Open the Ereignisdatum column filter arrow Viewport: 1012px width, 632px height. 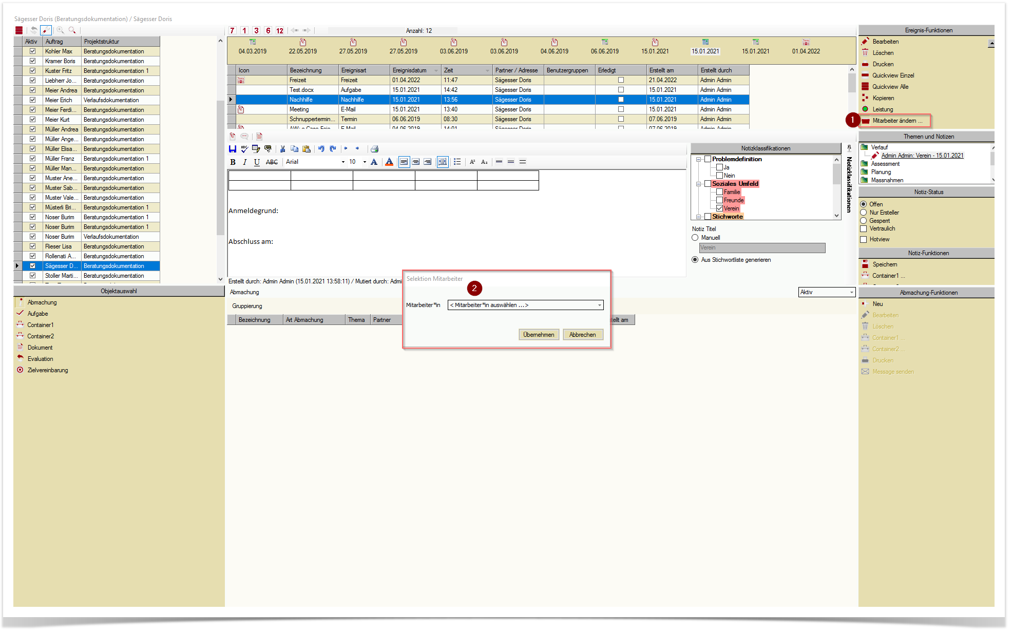(x=436, y=71)
